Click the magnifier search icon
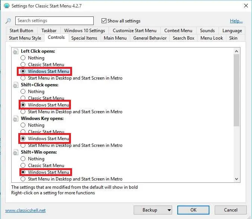This screenshot has height=219, width=252. [x=8, y=21]
